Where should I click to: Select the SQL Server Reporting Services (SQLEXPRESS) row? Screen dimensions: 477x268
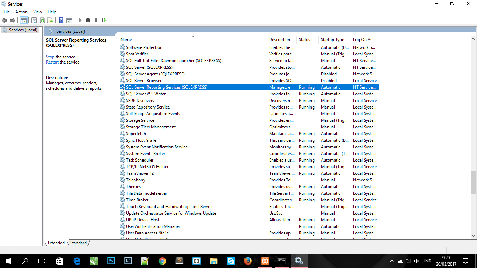tap(249, 87)
